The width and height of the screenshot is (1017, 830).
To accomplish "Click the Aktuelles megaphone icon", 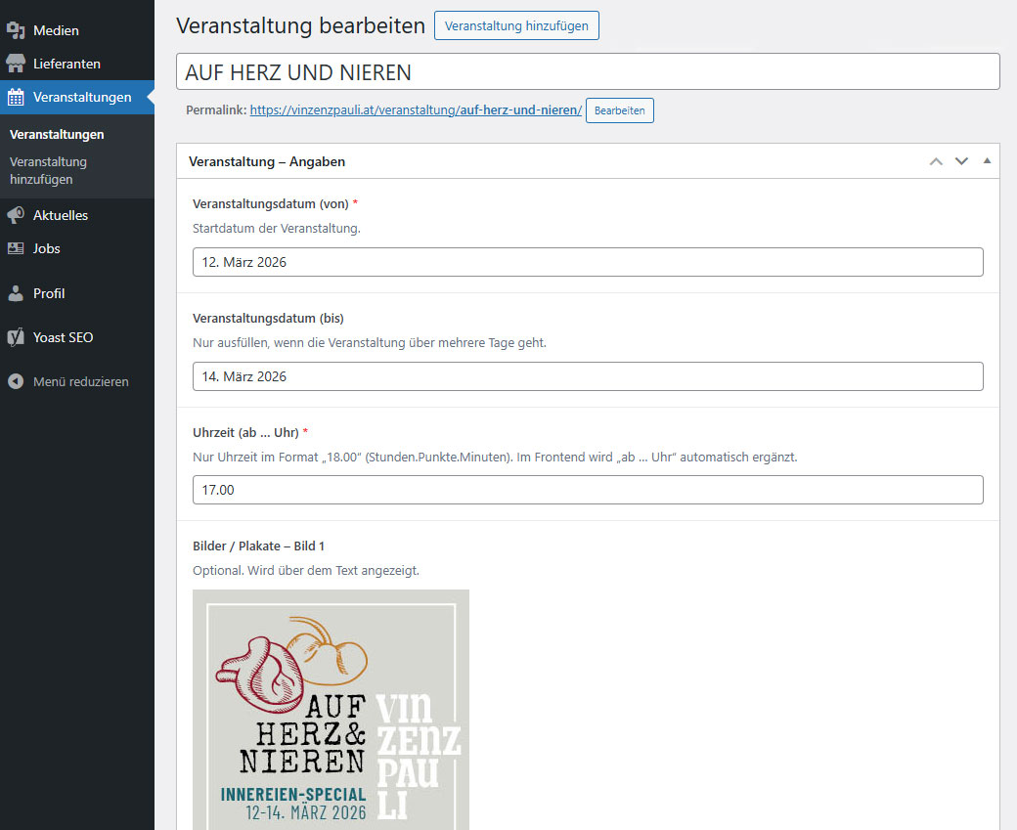I will tap(16, 215).
